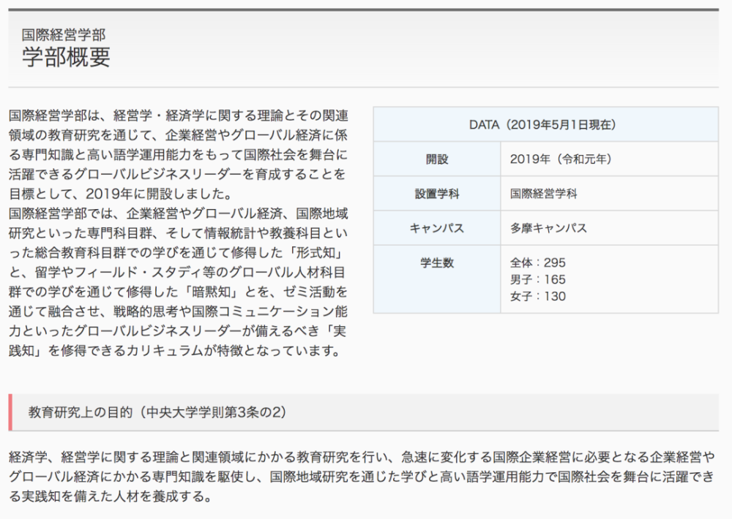Select the red accent bar beside the section heading
This screenshot has height=519, width=732.
click(x=10, y=410)
